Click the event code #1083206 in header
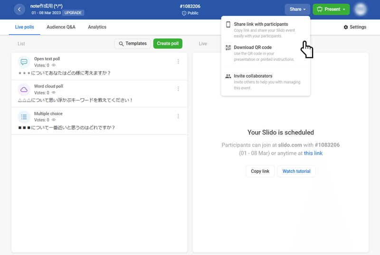 pos(190,6)
